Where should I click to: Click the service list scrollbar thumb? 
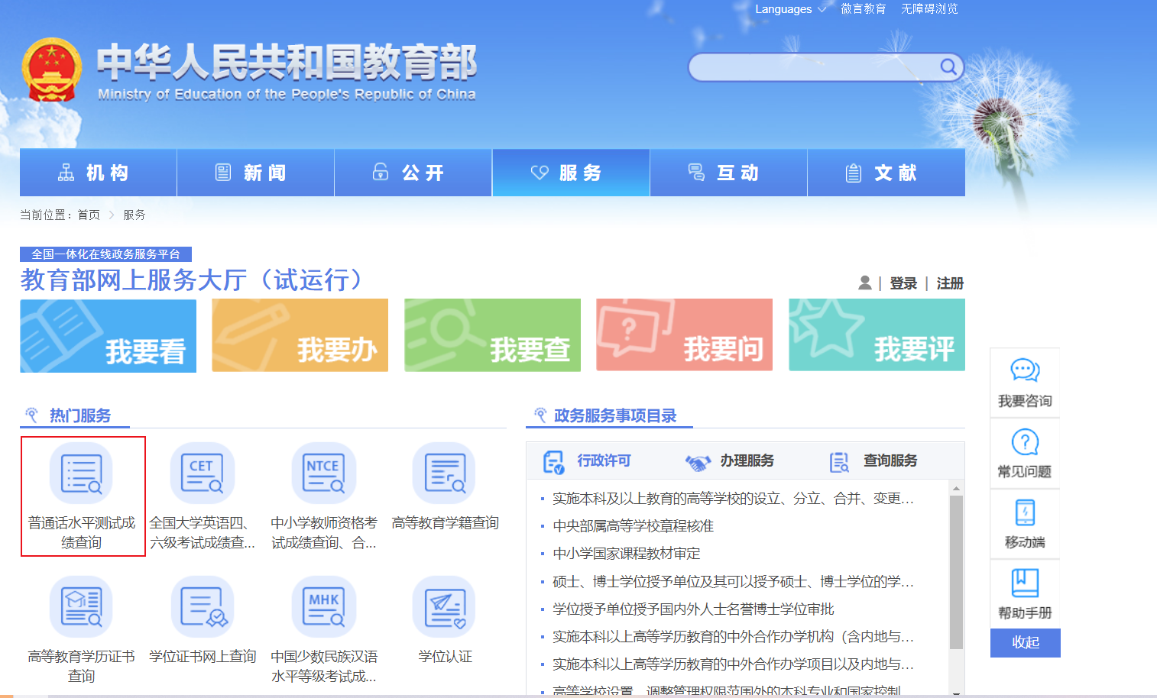956,572
